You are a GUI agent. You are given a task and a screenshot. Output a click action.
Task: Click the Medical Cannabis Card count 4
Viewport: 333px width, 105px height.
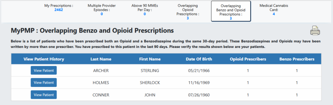point(274,14)
